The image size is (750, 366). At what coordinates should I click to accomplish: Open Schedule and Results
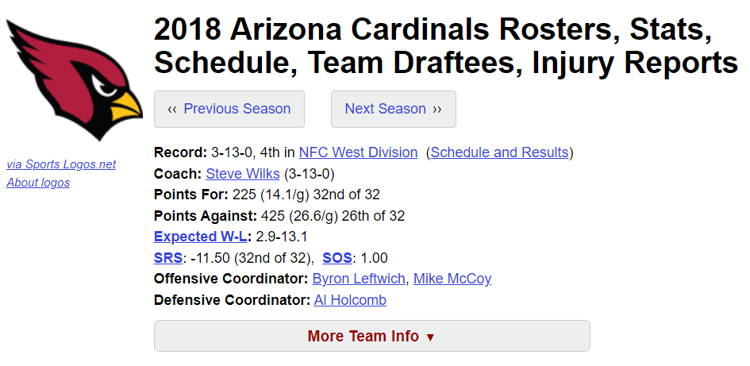pyautogui.click(x=500, y=152)
